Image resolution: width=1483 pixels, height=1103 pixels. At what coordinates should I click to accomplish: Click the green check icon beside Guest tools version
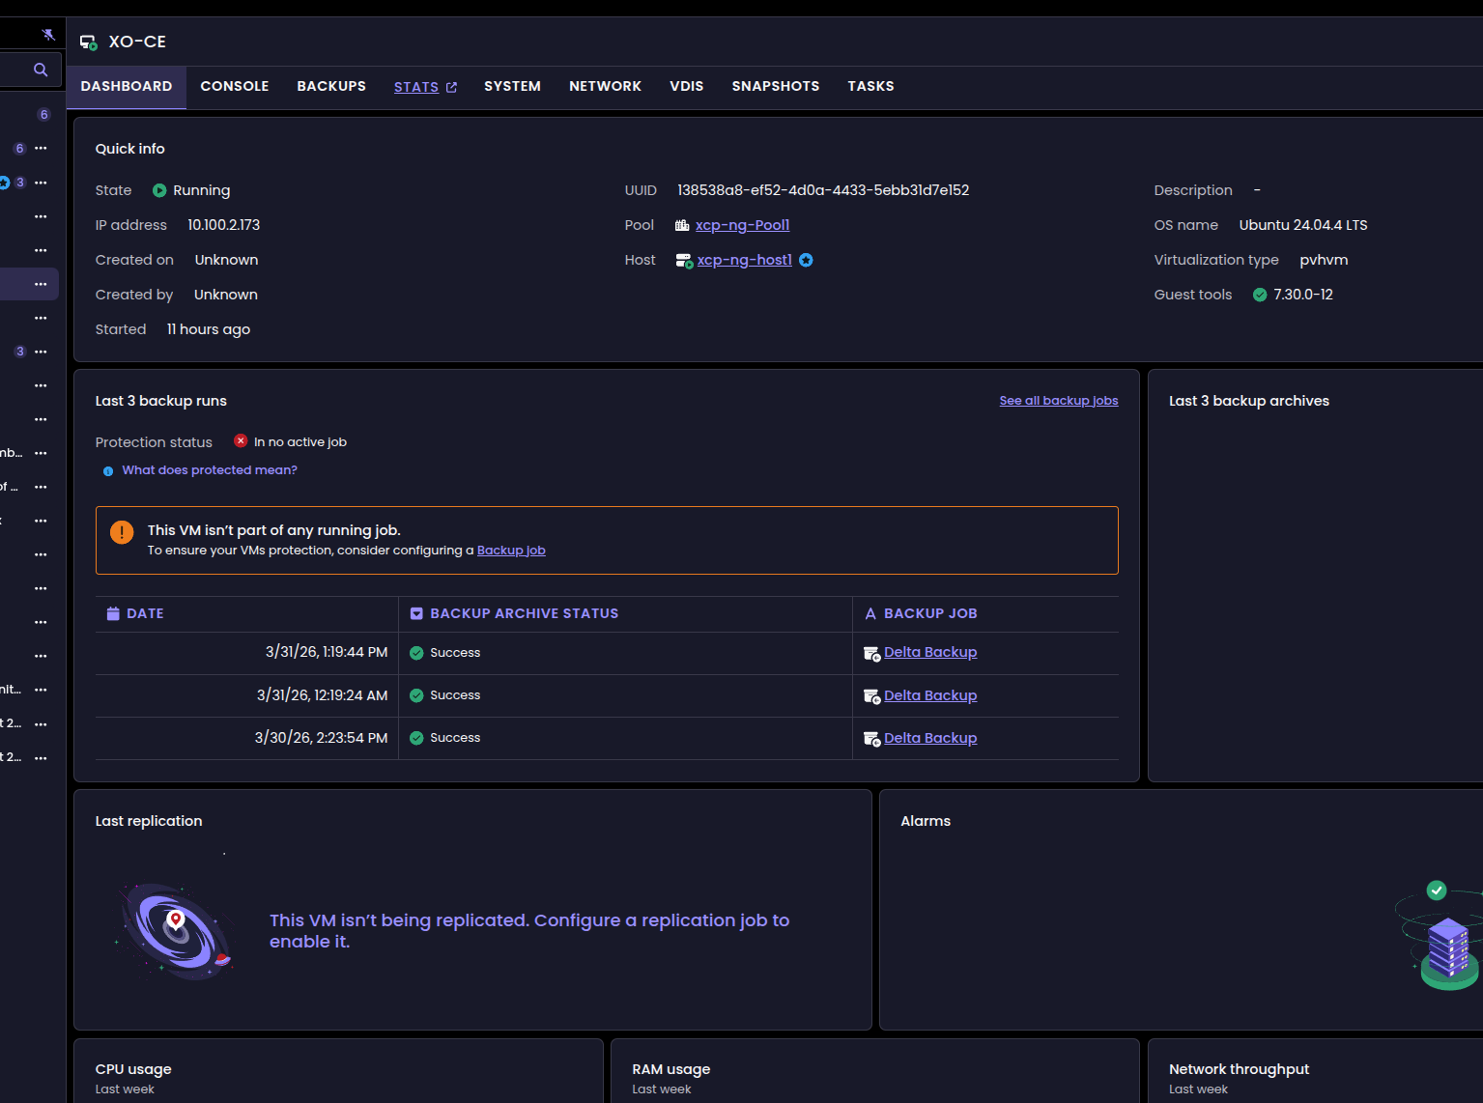point(1260,296)
